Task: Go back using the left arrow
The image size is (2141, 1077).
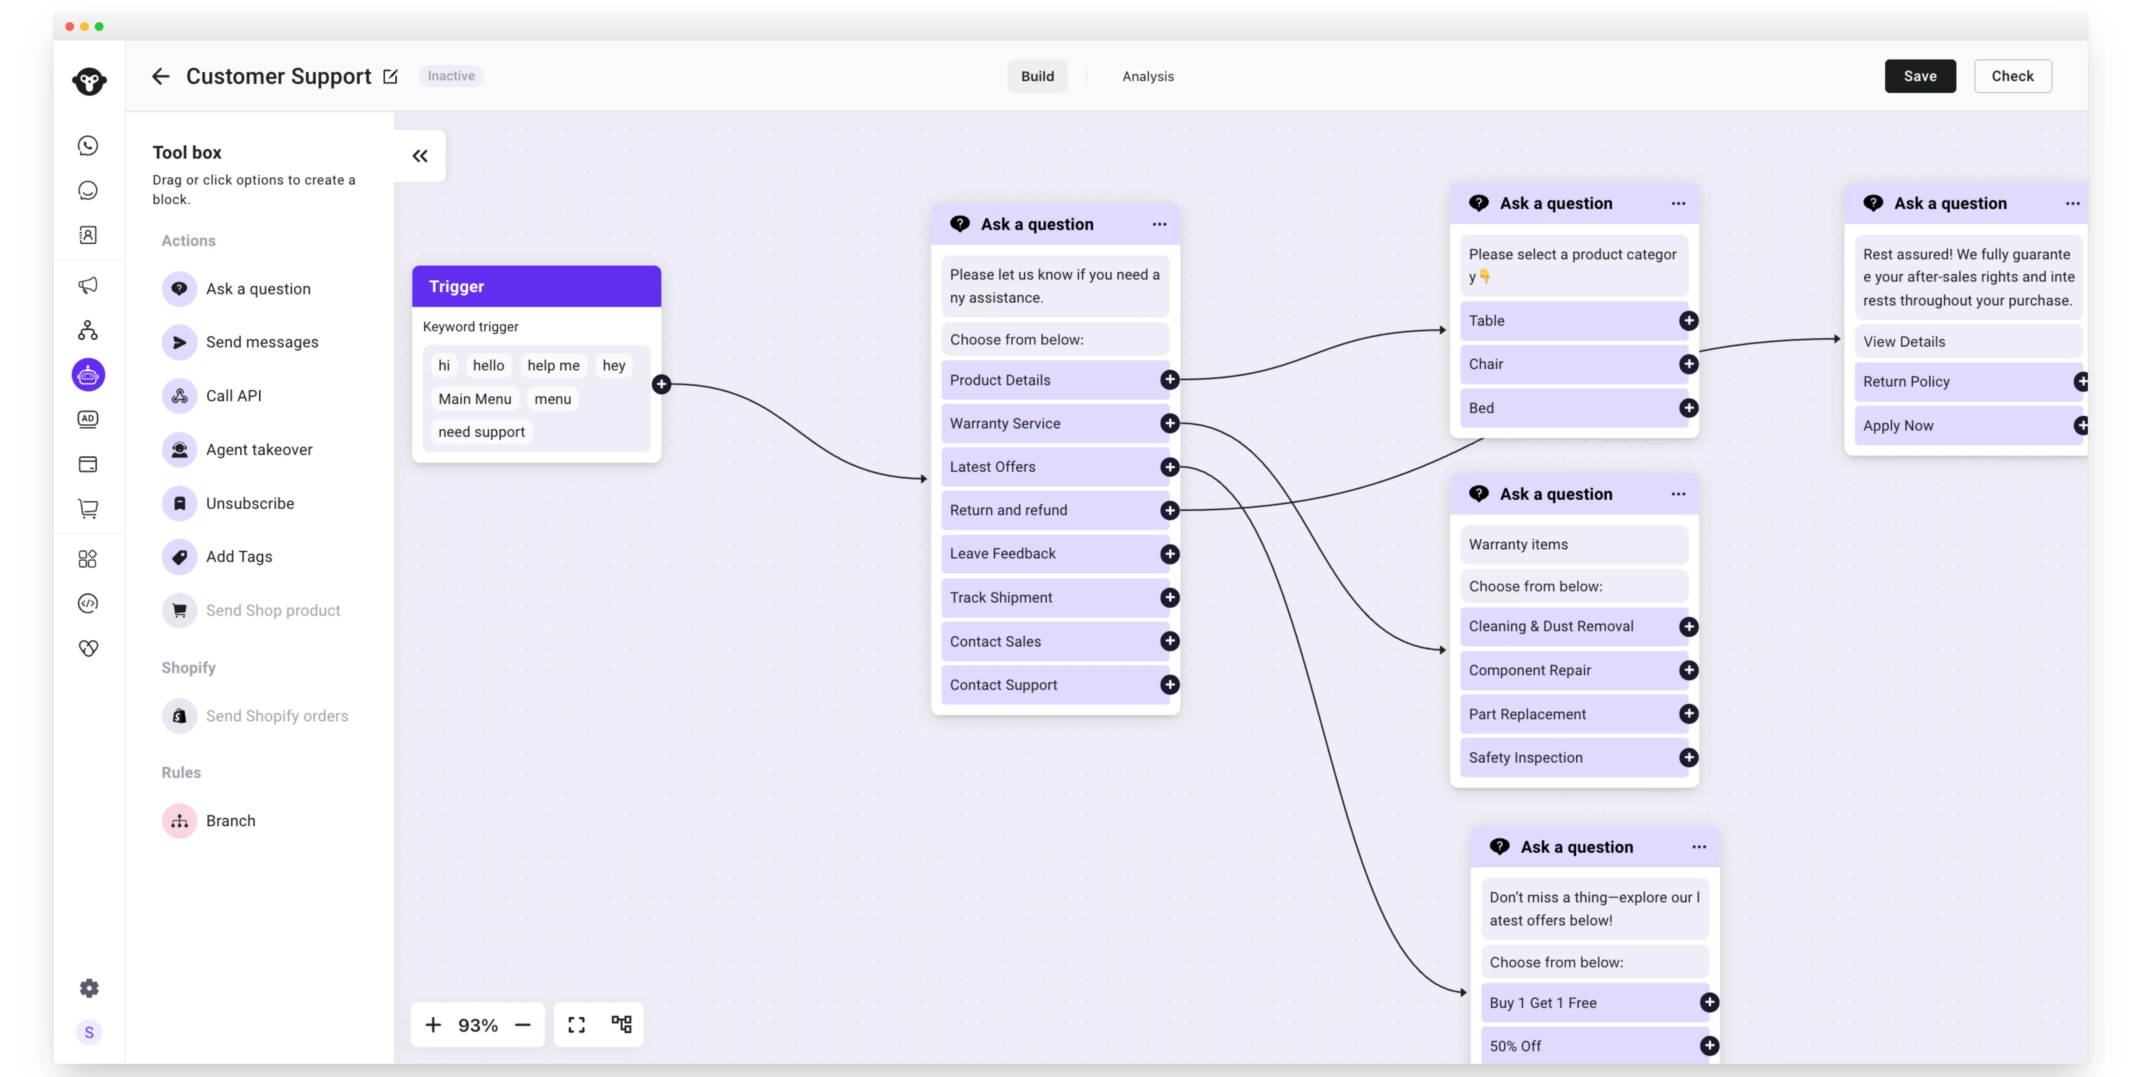Action: 160,77
